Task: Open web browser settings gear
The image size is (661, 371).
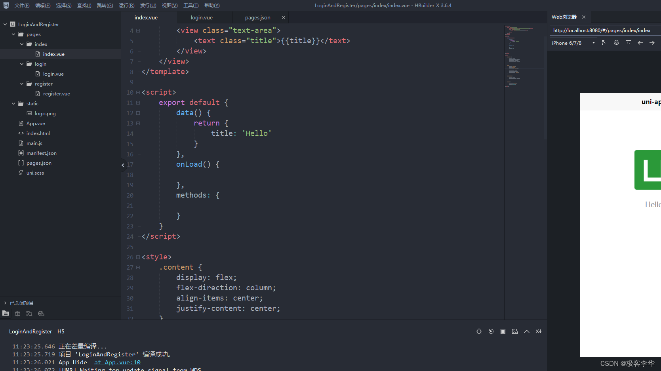Action: (616, 43)
